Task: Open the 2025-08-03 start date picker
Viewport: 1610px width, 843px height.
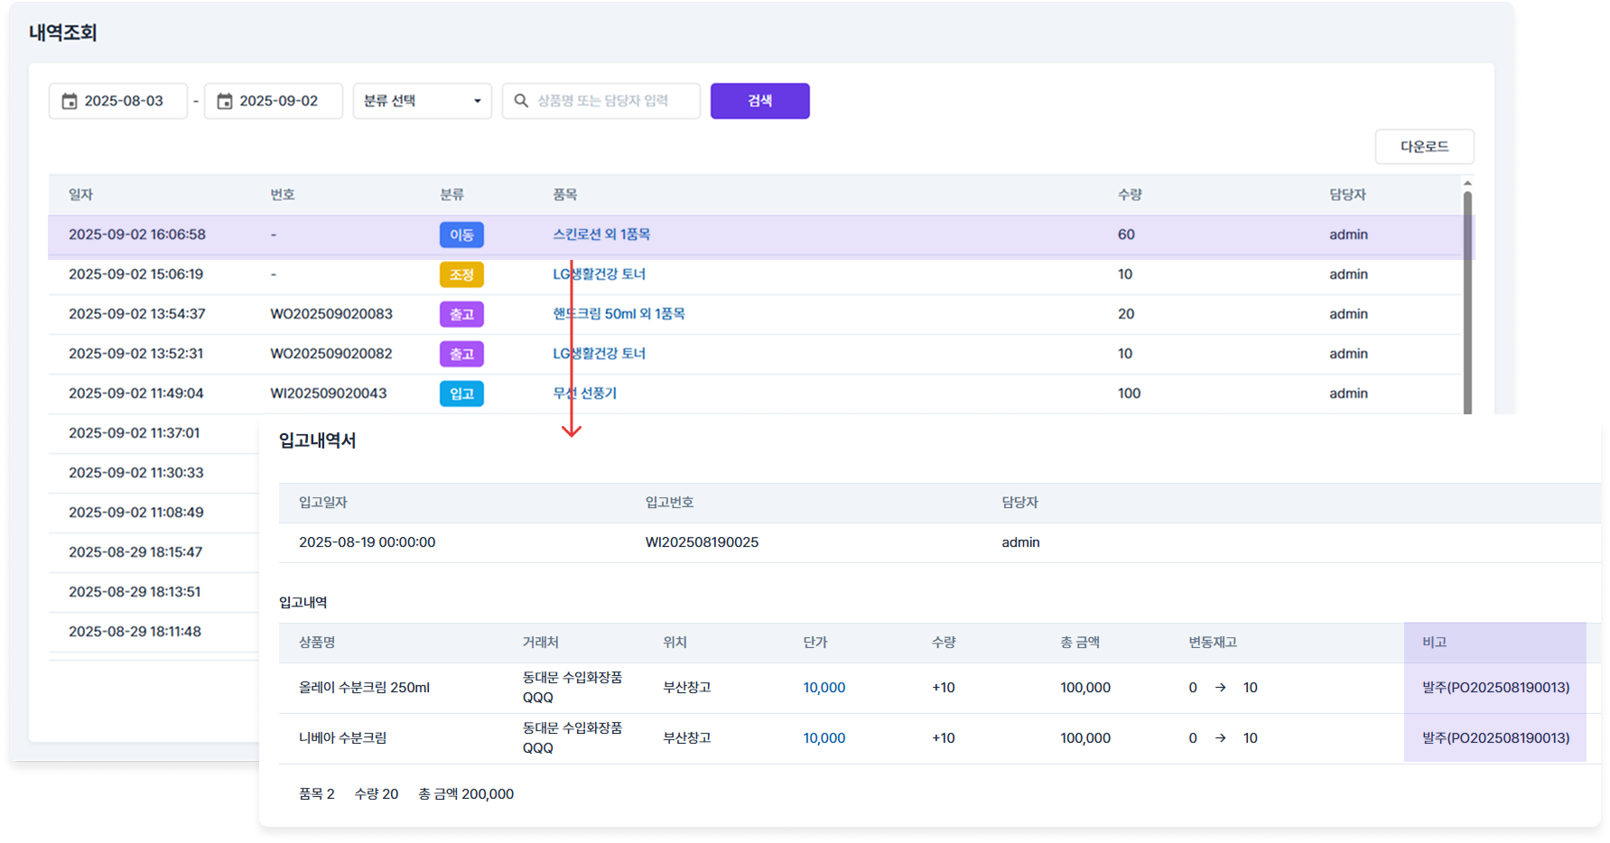Action: (124, 101)
